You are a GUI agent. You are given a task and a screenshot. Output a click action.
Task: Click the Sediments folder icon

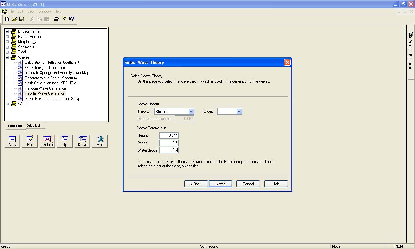14,47
